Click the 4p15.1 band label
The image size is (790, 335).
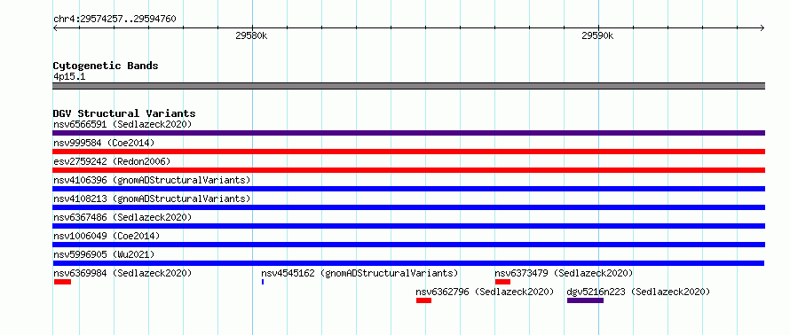69,76
